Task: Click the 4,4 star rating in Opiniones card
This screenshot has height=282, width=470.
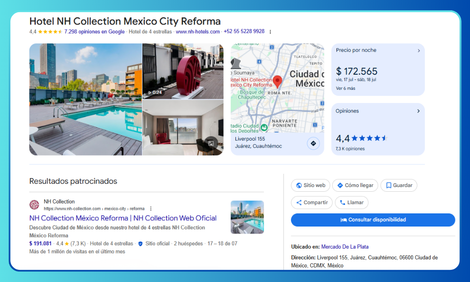Action: pyautogui.click(x=362, y=138)
